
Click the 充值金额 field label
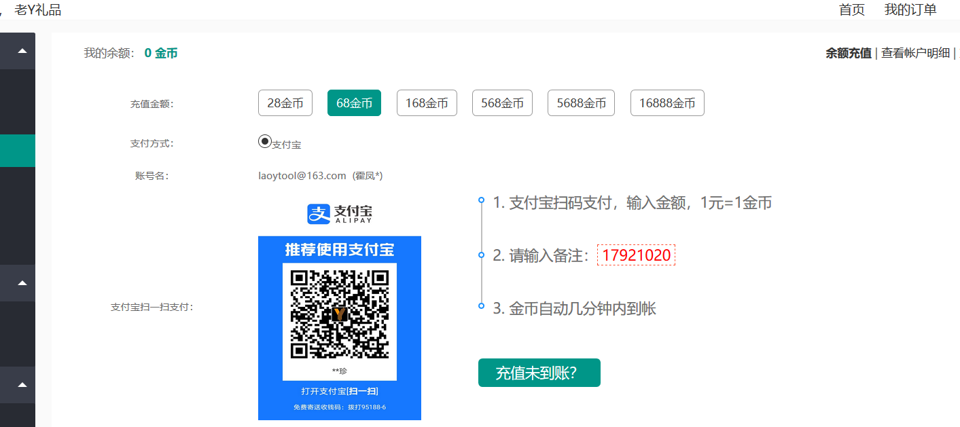pos(152,105)
